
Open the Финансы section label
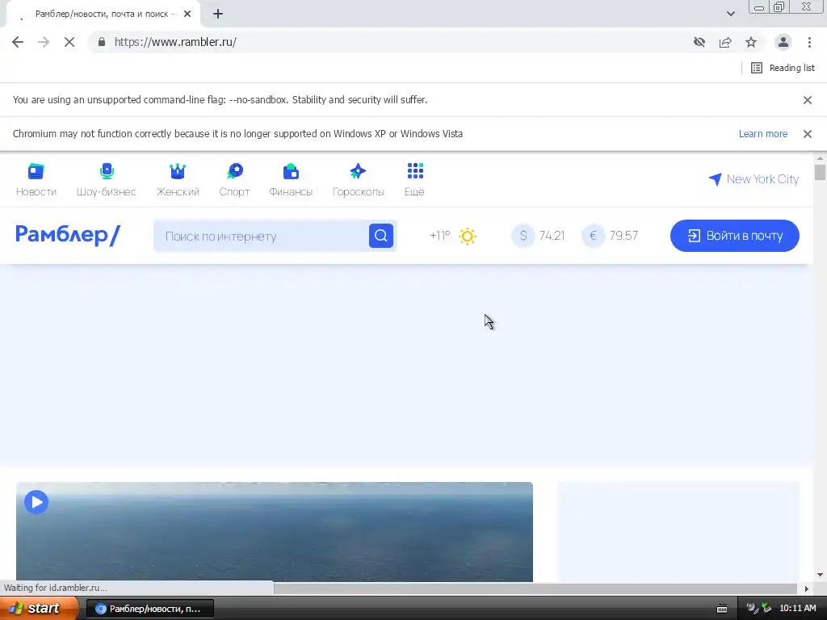tap(291, 192)
